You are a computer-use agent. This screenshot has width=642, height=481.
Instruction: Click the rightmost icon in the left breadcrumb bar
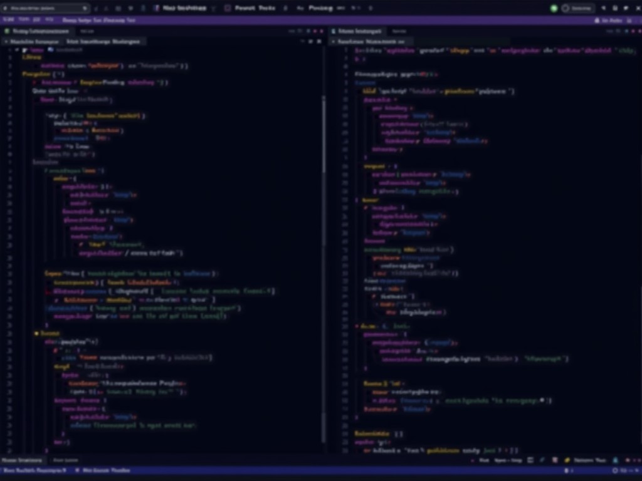[x=319, y=41]
